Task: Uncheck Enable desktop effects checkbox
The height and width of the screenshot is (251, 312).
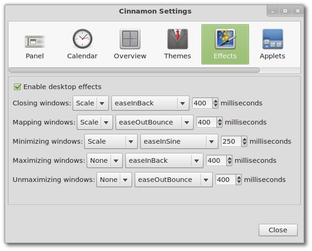Action: click(x=18, y=87)
